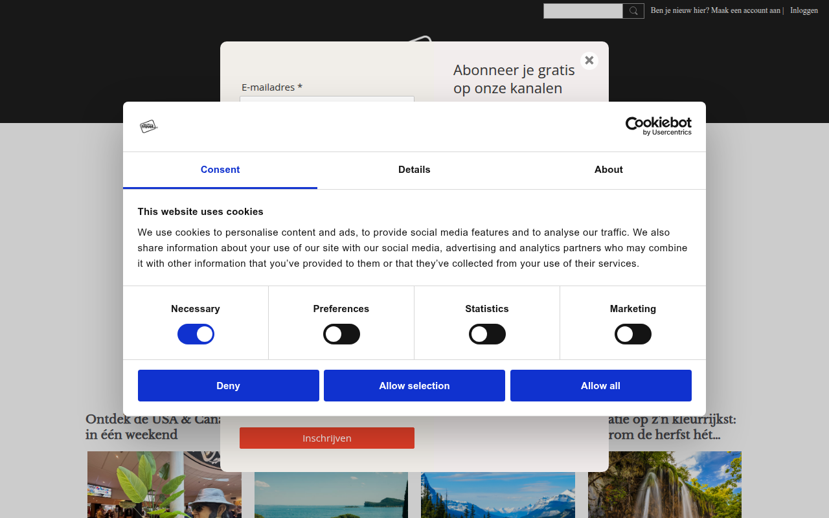Click the Allow selection button

coord(414,386)
